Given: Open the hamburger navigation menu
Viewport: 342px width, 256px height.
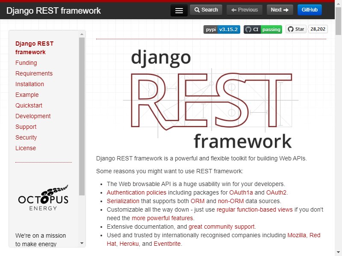Looking at the screenshot, I should (179, 10).
